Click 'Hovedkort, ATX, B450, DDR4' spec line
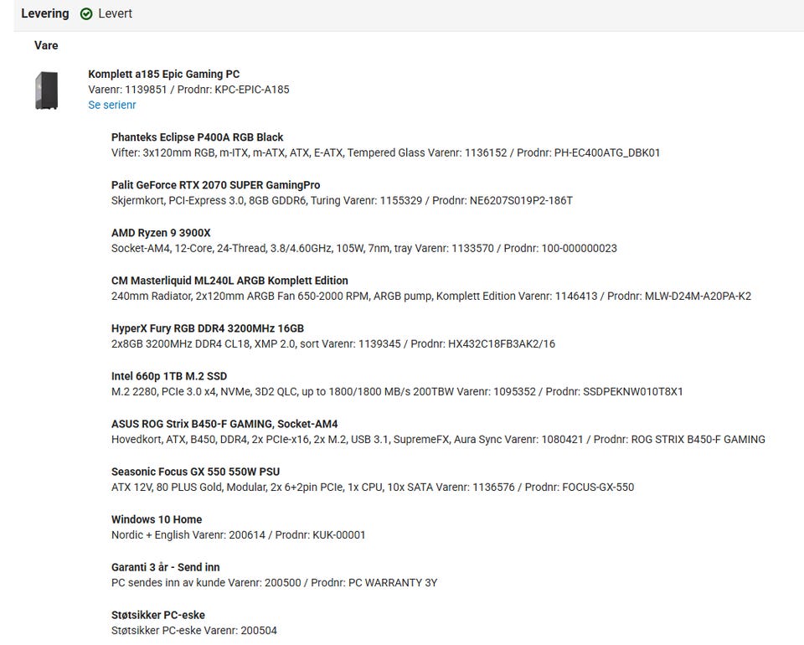804x645 pixels. point(438,439)
